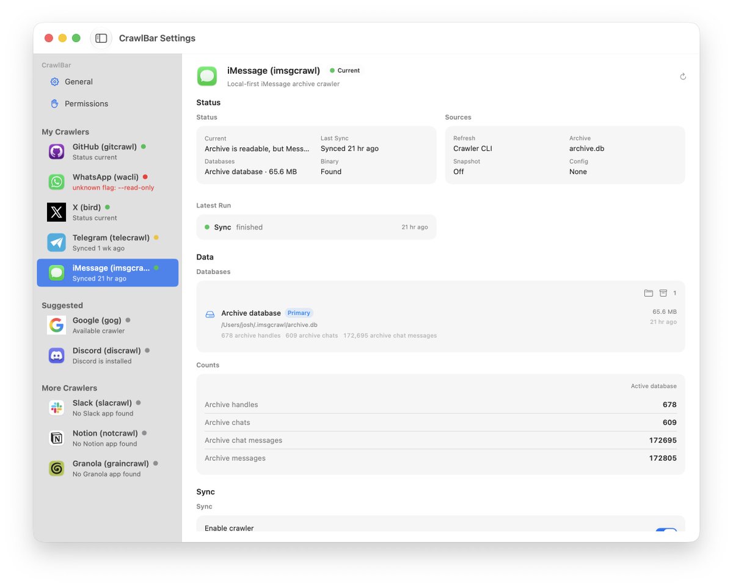Reveal database folder via folder icon

coord(649,293)
